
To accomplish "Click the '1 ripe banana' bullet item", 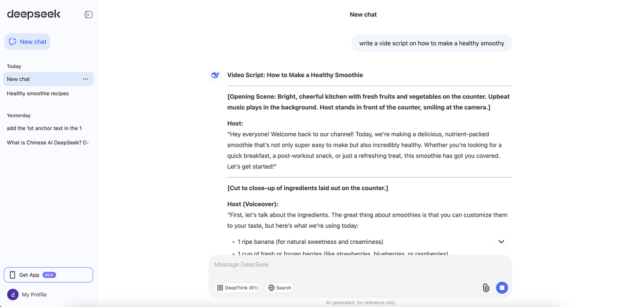I will [310, 242].
